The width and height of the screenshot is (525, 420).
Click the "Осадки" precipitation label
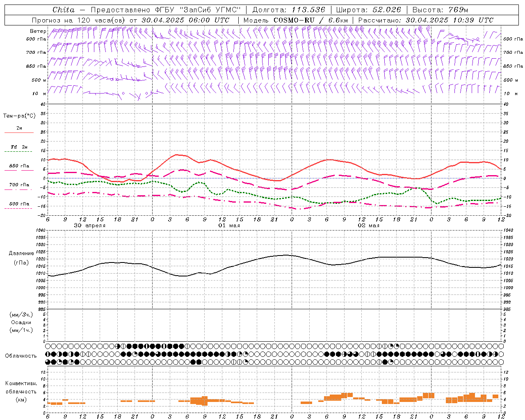click(21, 322)
